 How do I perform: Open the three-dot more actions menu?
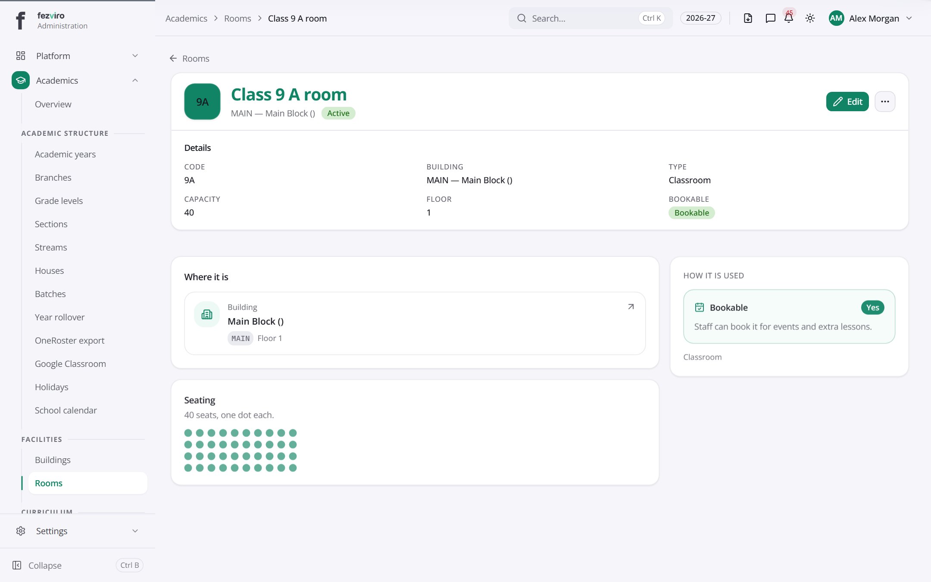point(885,102)
